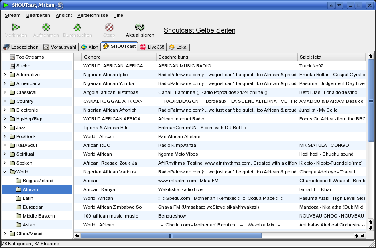Viewport: 376px width, 248px height.
Task: Switch to the Xiph tab
Action: click(89, 47)
